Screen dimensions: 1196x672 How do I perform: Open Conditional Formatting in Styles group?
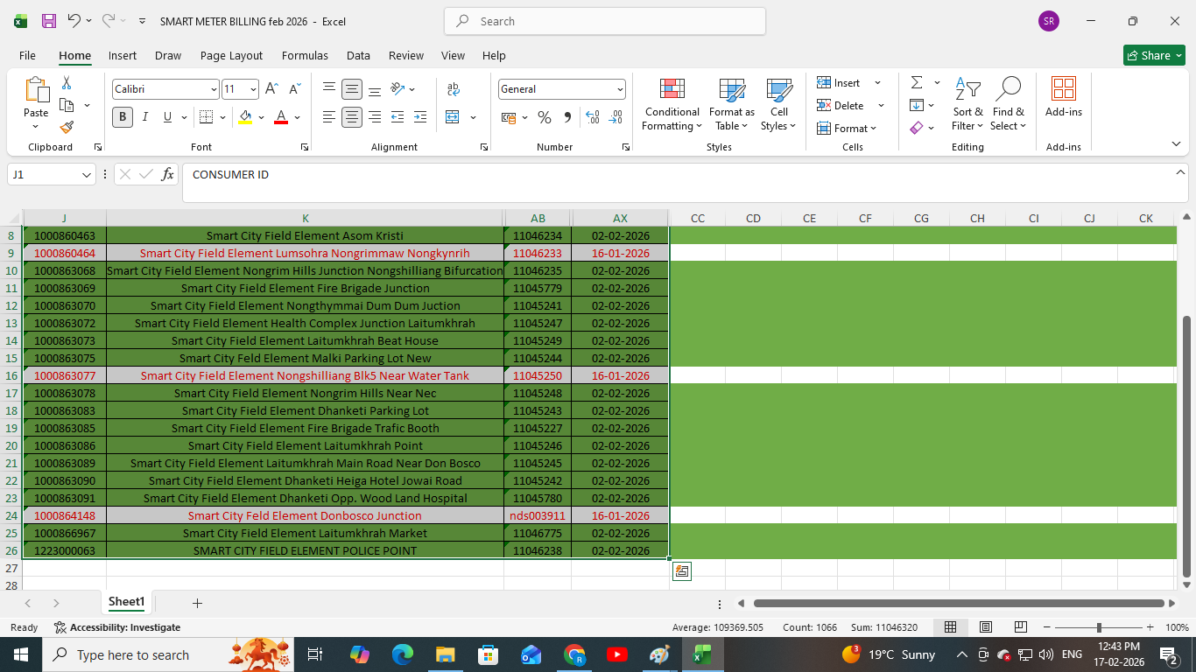click(x=672, y=104)
